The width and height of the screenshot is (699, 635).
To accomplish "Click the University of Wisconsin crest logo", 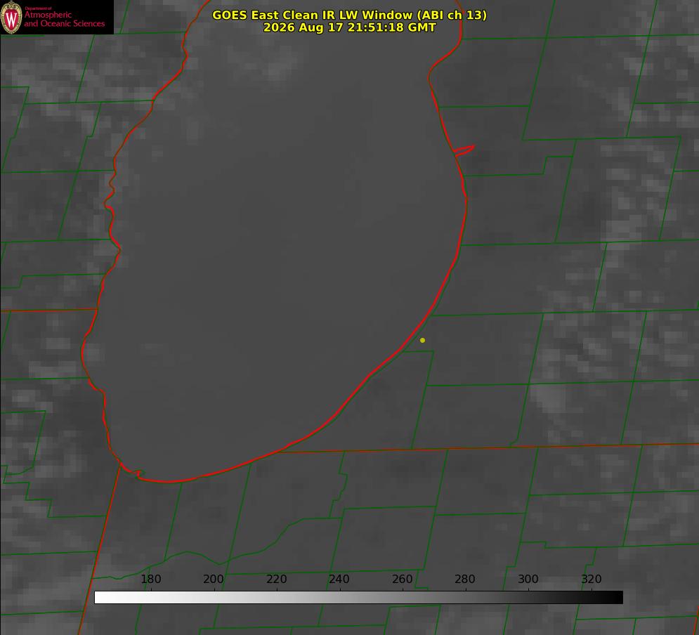I will [x=11, y=17].
